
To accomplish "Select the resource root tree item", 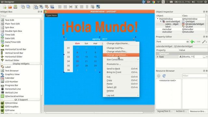I will [x=168, y=81].
